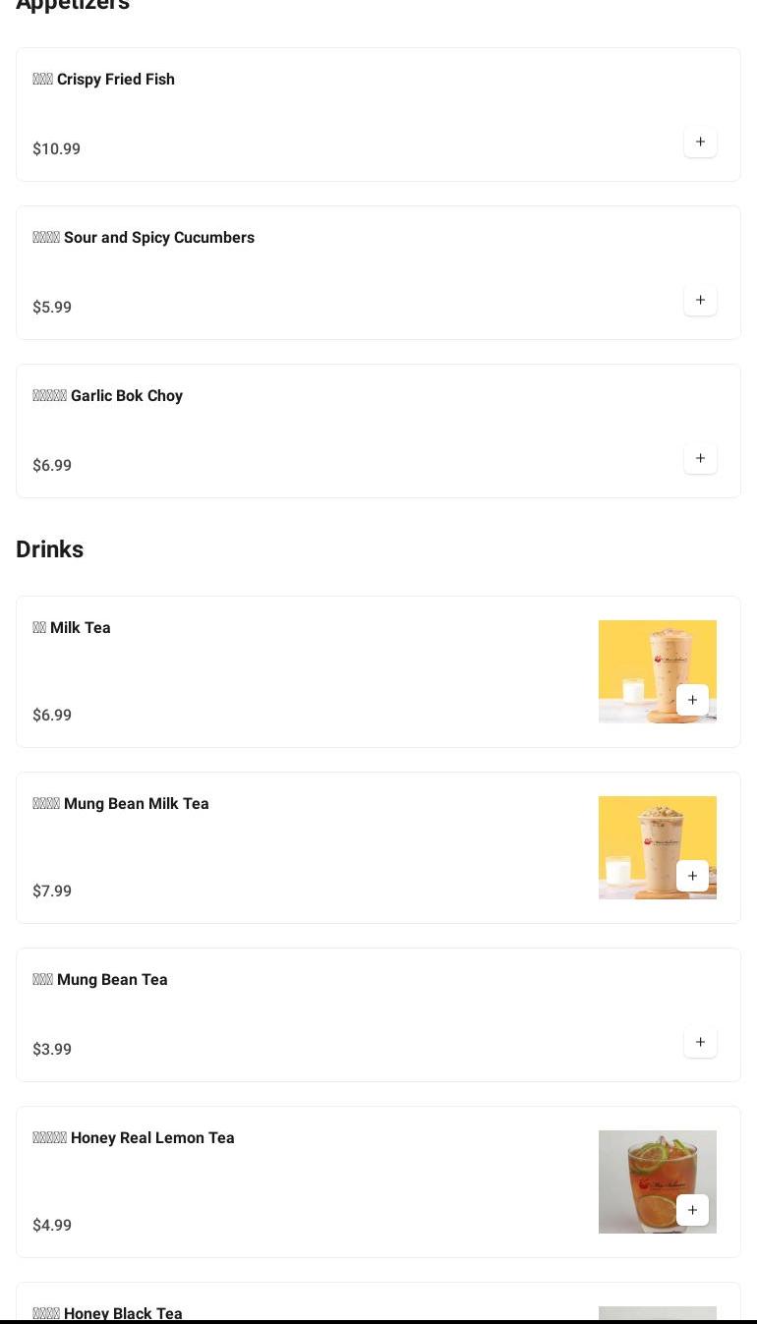Open Mung Bean Milk Tea details

(136, 804)
